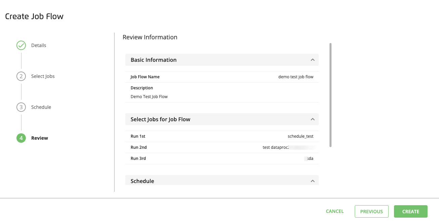The height and width of the screenshot is (222, 439).
Task: Go to the Schedule step label
Action: 41,107
